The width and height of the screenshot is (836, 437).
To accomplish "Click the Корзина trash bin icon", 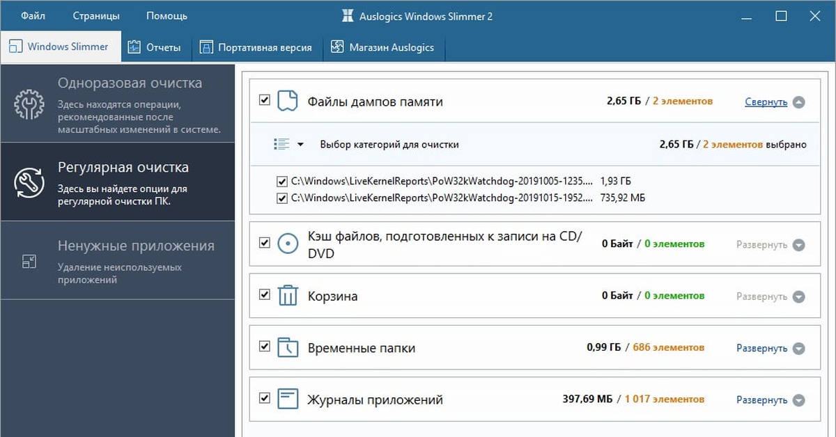I will click(288, 296).
